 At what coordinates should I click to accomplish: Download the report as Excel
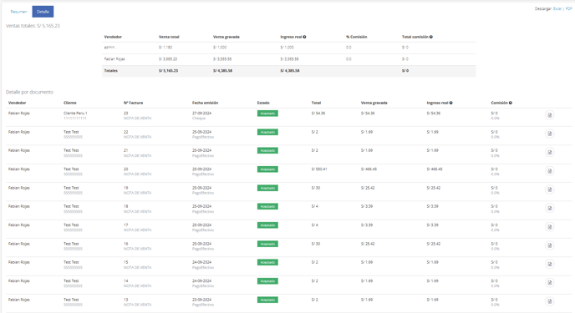557,9
